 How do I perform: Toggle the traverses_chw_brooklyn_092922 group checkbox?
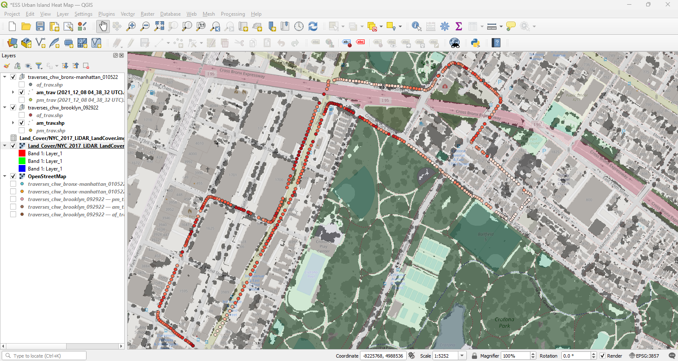[13, 108]
